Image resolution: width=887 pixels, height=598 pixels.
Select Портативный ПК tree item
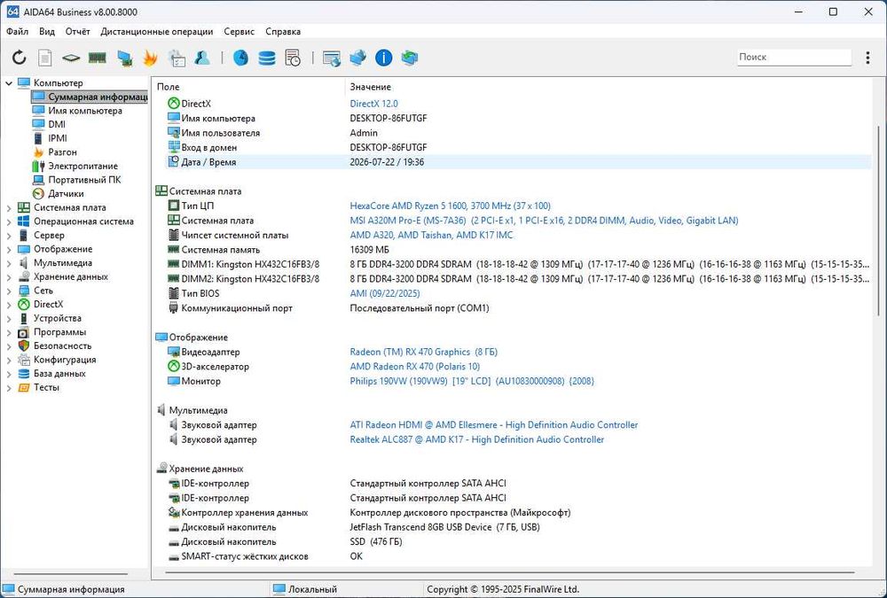click(84, 180)
